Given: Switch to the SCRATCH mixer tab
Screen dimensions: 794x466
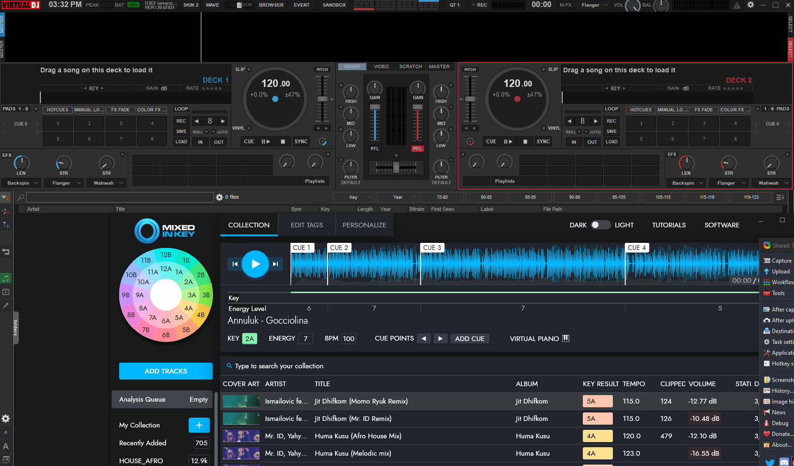Looking at the screenshot, I should [x=410, y=67].
